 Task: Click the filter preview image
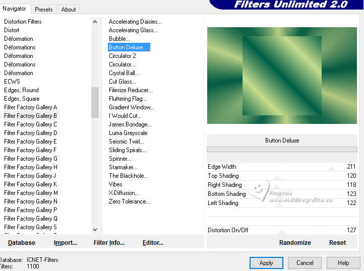pyautogui.click(x=282, y=76)
